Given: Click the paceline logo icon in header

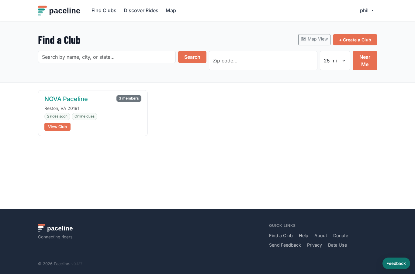Looking at the screenshot, I should pos(42,10).
